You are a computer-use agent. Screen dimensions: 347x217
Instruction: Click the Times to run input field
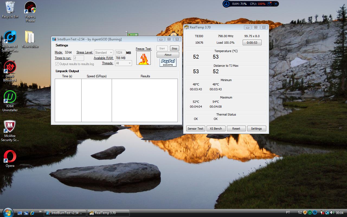tap(79, 58)
